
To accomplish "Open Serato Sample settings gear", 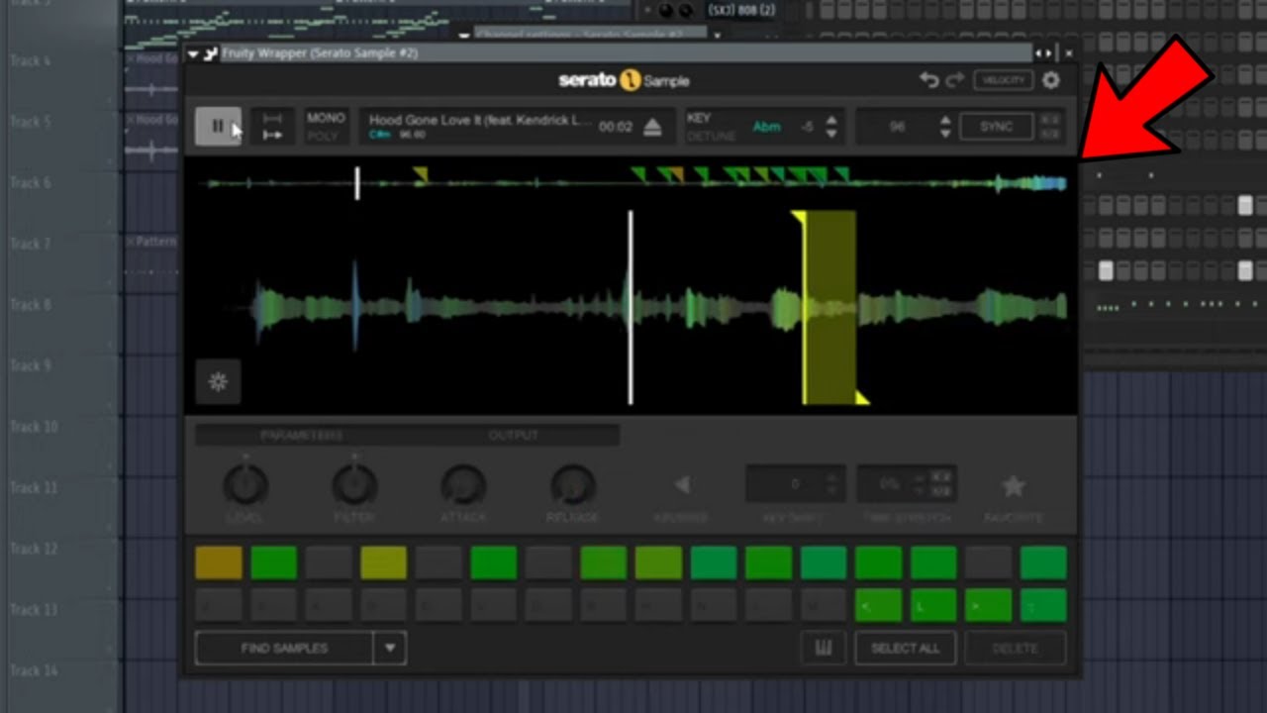I will (x=1051, y=80).
